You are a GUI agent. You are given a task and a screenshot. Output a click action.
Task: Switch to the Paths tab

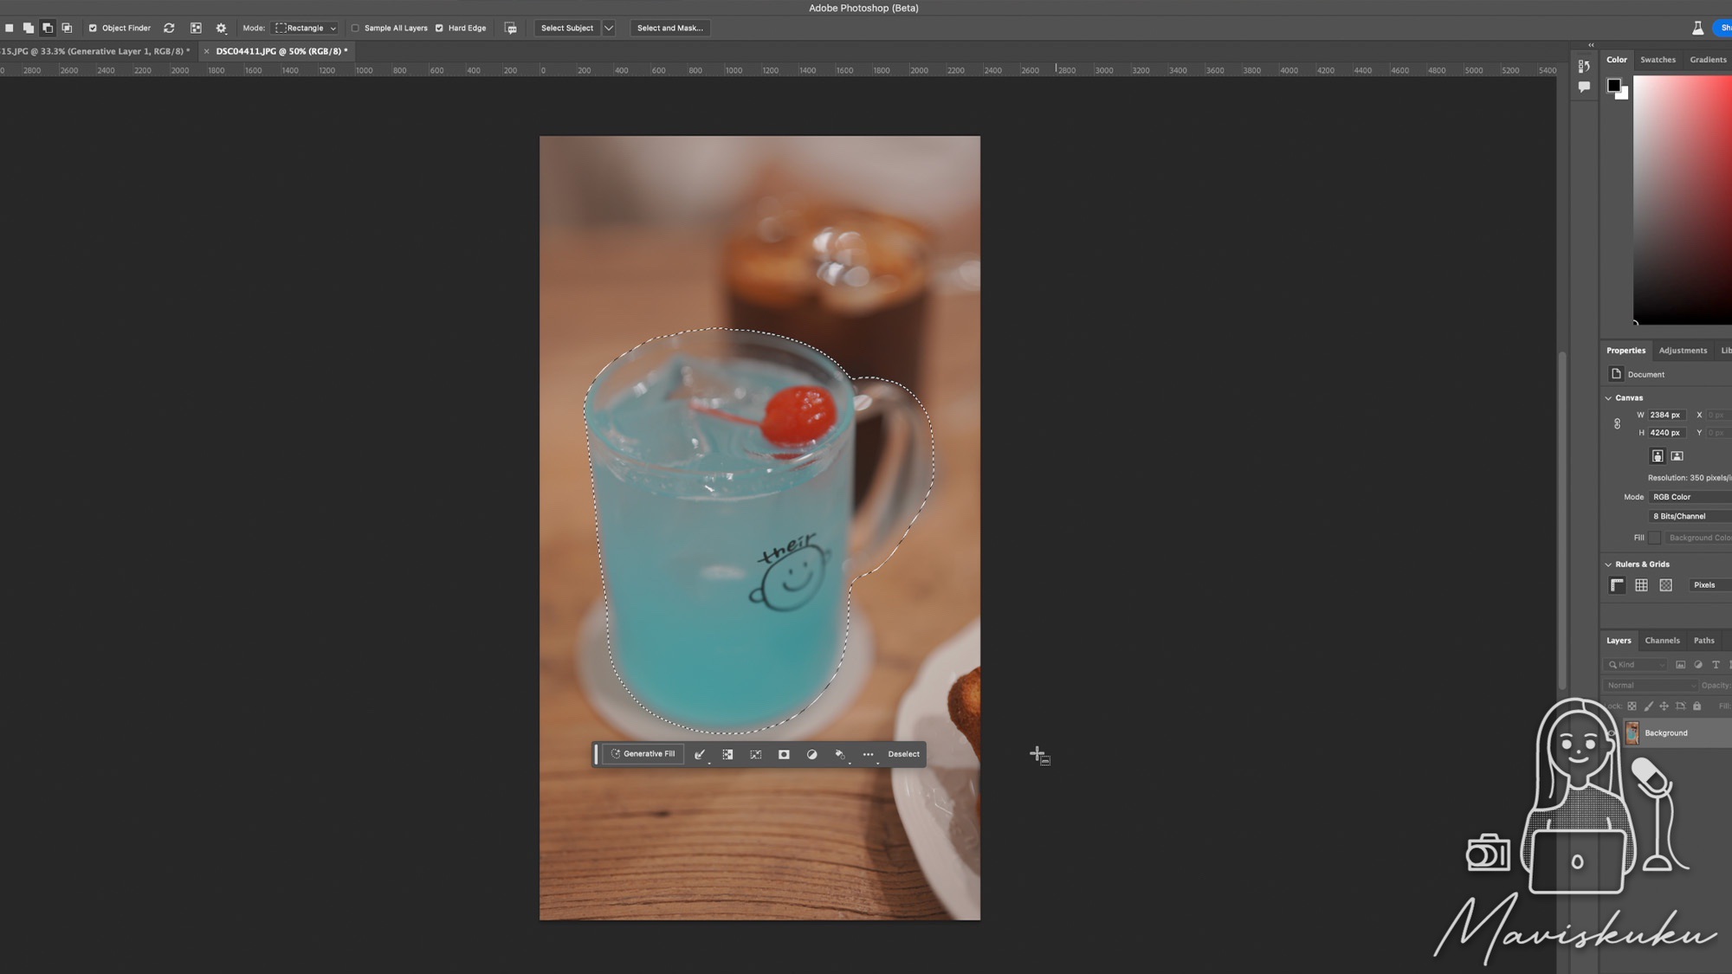click(1703, 641)
